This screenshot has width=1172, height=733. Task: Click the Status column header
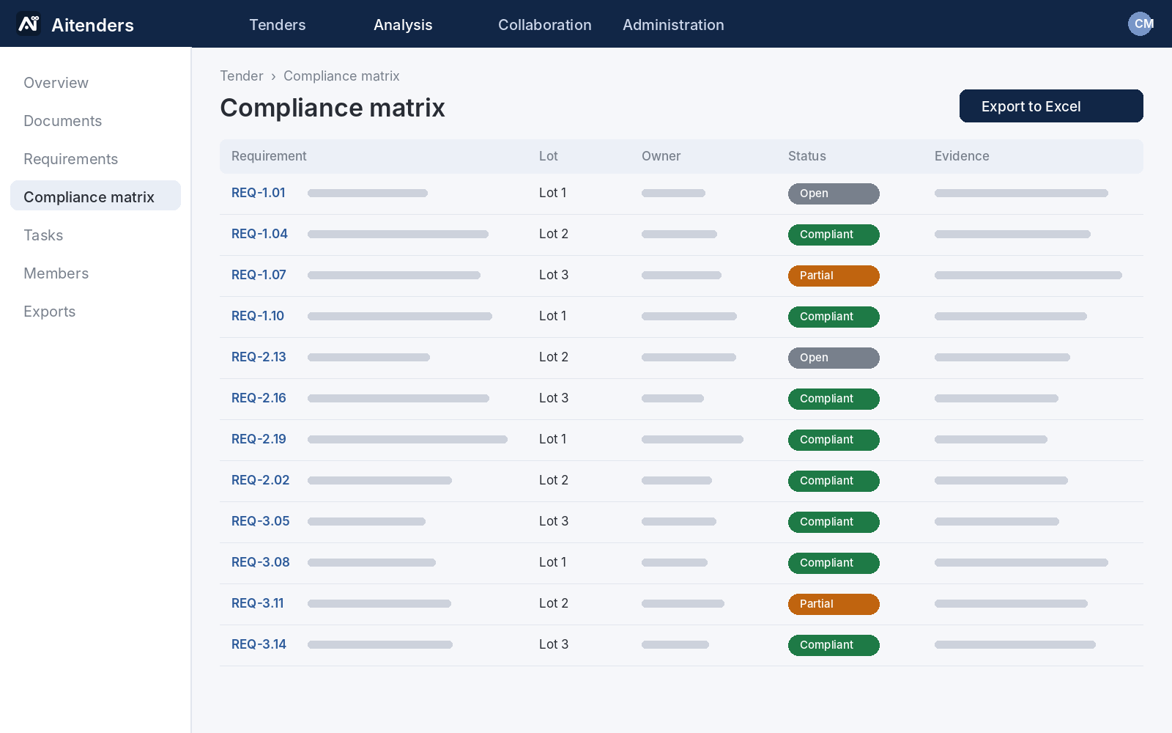[x=807, y=156]
